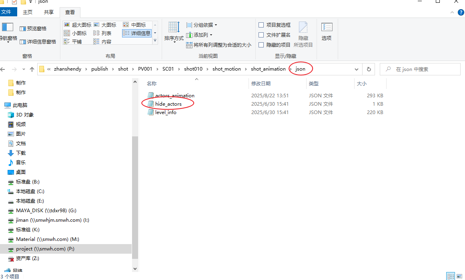The height and width of the screenshot is (280, 465).
Task: Switch to large thumbnails view in status bar
Action: [x=459, y=276]
